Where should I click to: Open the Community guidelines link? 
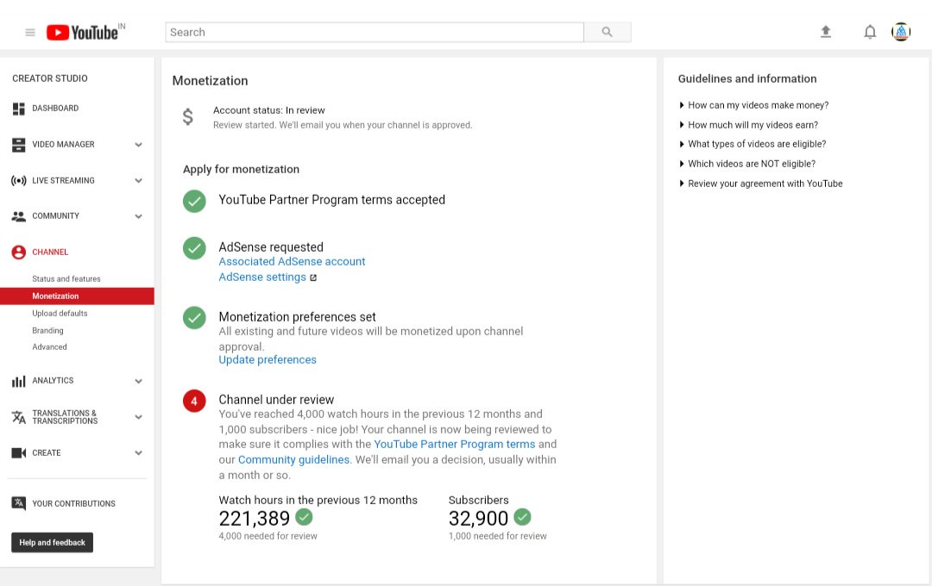[293, 459]
